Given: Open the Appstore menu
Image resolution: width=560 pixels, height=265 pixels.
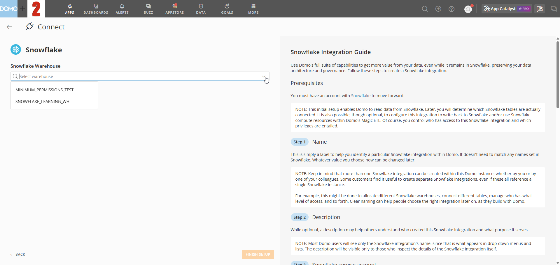Looking at the screenshot, I should coord(175,9).
